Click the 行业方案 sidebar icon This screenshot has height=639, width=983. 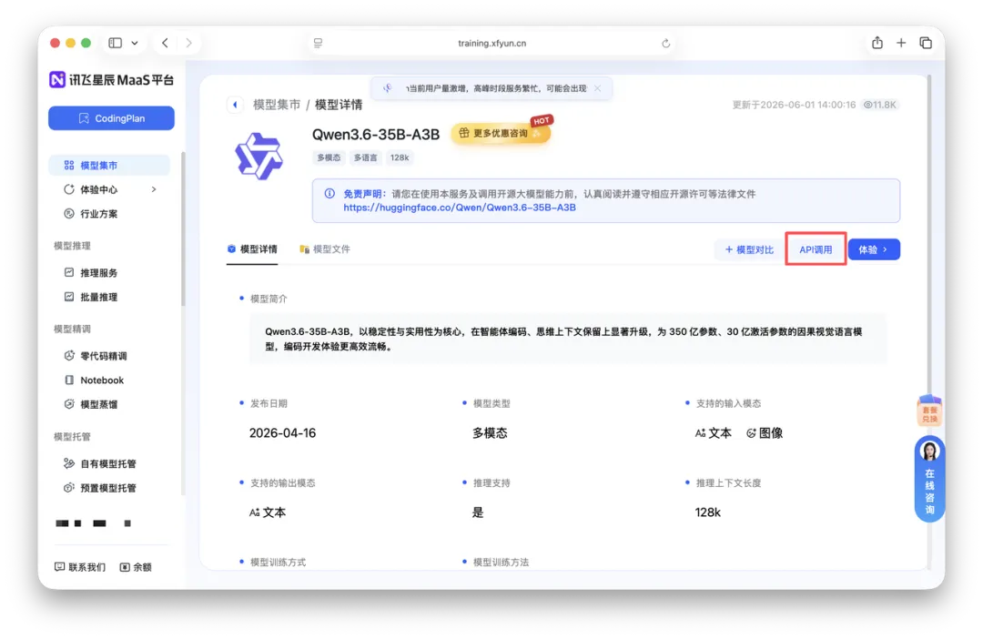click(69, 213)
